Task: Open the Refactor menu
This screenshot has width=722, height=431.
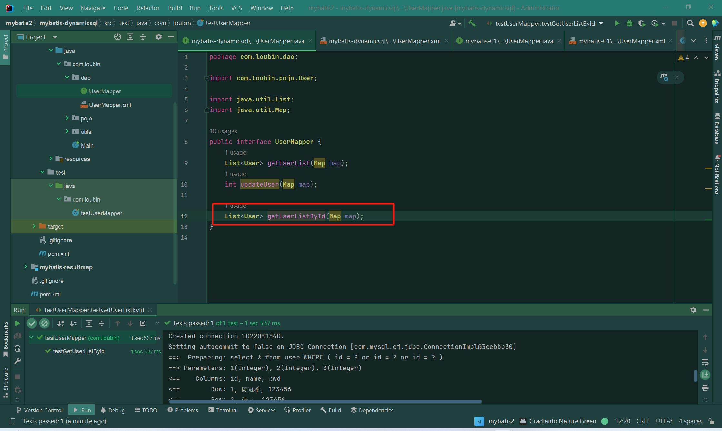Action: tap(148, 8)
